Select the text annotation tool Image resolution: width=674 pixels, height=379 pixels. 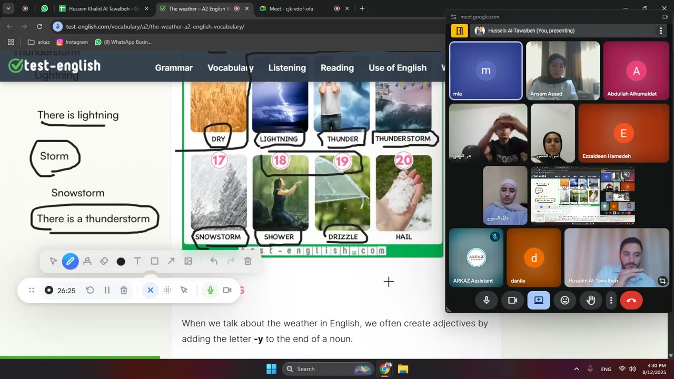[x=137, y=261]
